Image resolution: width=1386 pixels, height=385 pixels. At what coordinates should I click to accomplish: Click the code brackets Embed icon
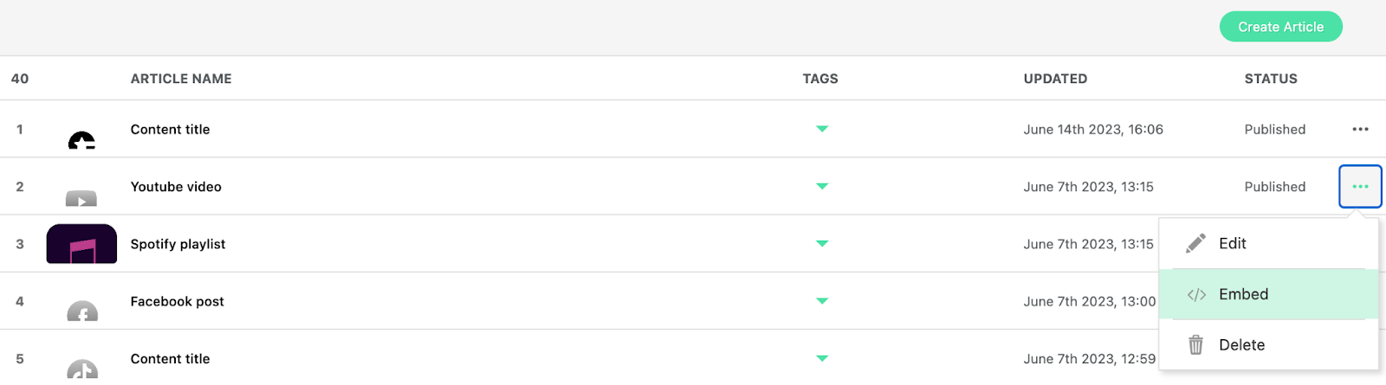tap(1196, 295)
